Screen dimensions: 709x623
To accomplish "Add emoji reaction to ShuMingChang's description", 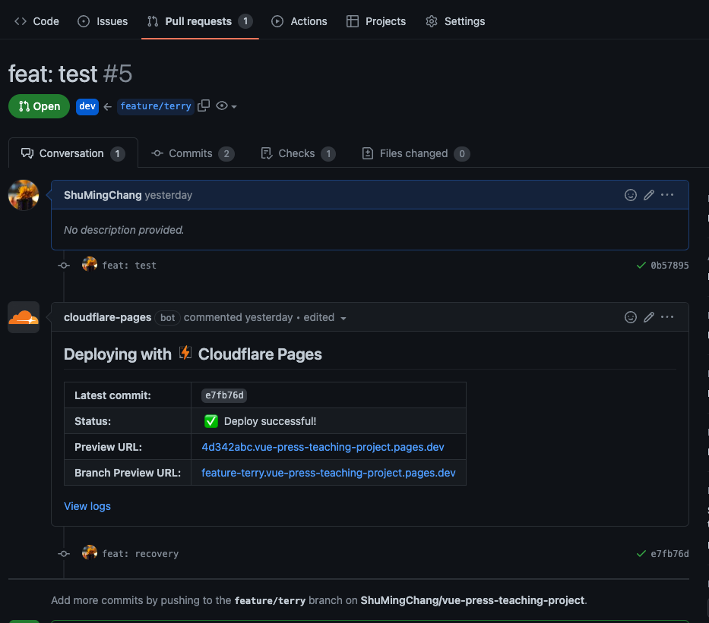I will (x=631, y=195).
